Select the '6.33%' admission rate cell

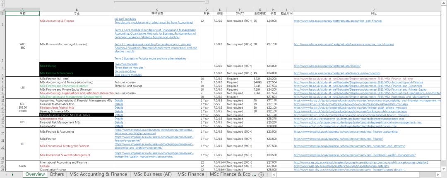260,79
